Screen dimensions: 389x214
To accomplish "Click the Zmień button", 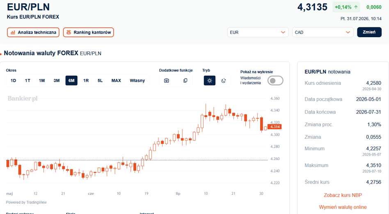I will (369, 32).
